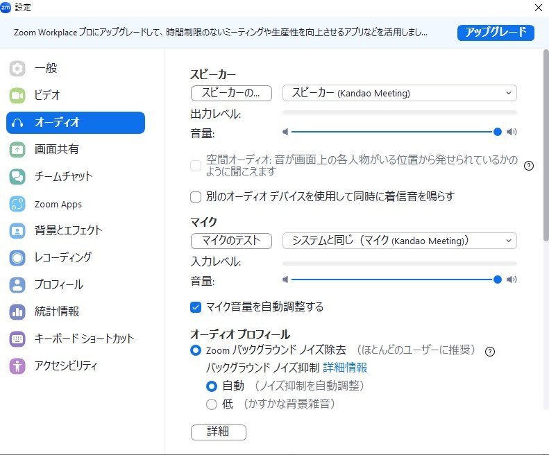Open the システムと同じ microphone dropdown
Image resolution: width=549 pixels, height=455 pixels.
[400, 241]
